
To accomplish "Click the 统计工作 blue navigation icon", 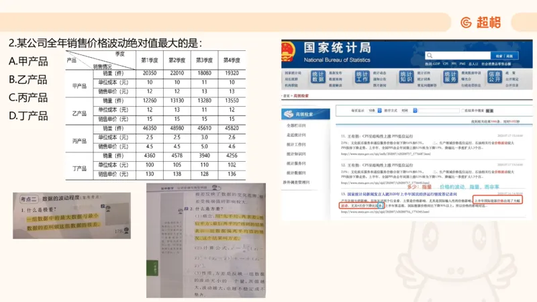I will [x=362, y=77].
